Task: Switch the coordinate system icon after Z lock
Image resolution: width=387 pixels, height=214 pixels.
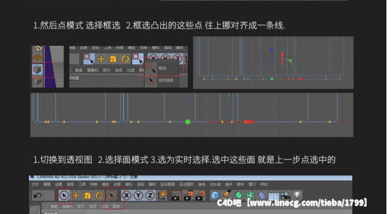Action: (162, 195)
